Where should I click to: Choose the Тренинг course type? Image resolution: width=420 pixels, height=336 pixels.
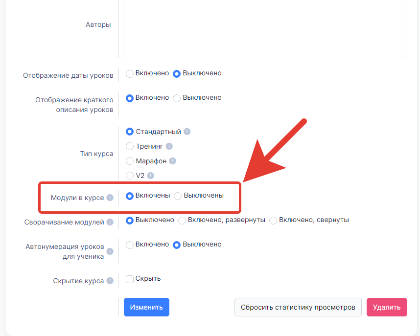130,146
